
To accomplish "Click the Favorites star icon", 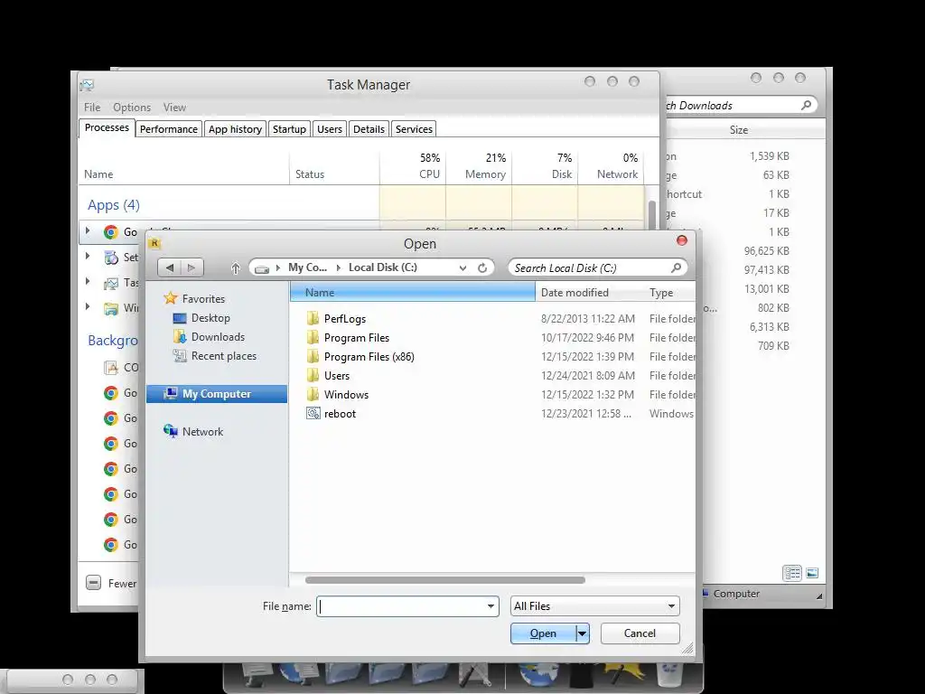I will tap(171, 298).
